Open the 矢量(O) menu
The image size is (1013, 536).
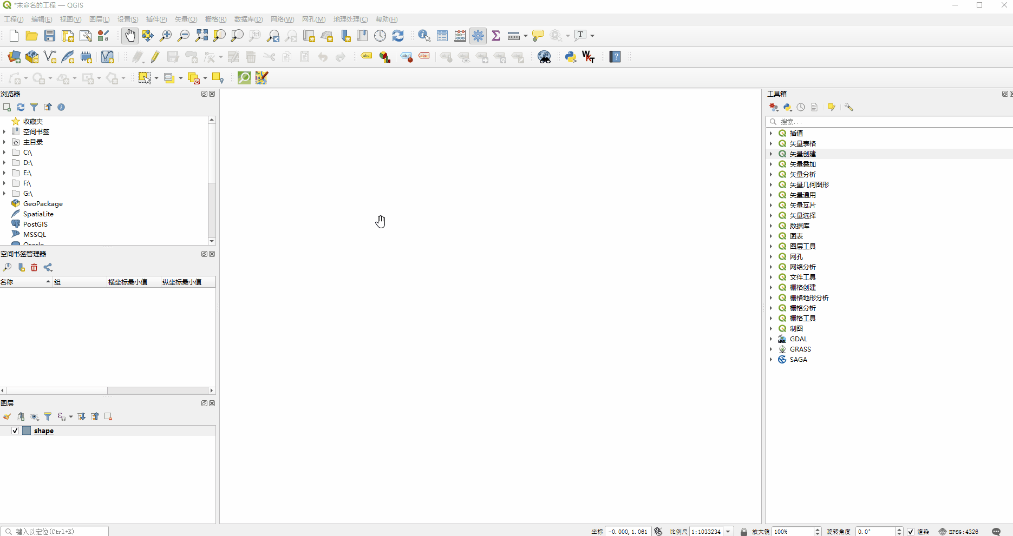(186, 19)
